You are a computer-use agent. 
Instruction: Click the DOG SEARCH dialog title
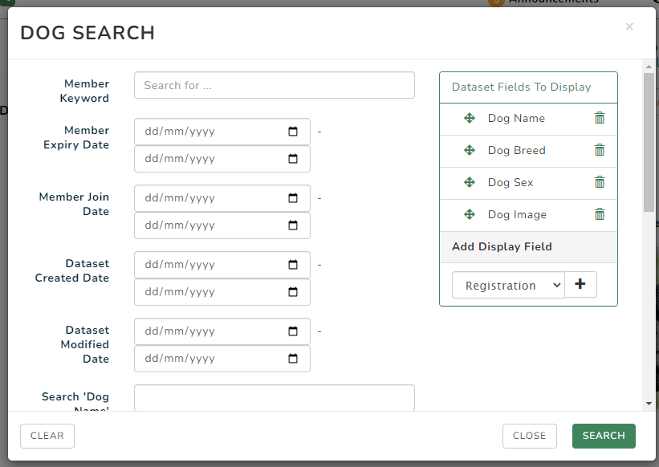click(87, 33)
